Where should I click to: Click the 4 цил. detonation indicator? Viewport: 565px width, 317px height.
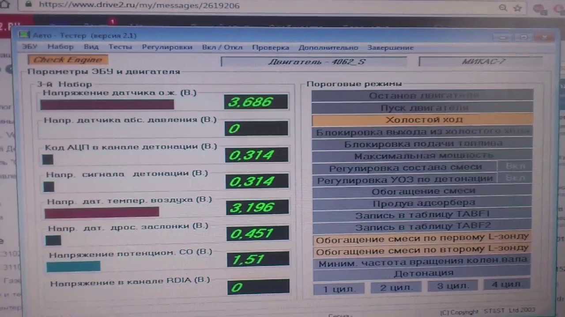[506, 284]
